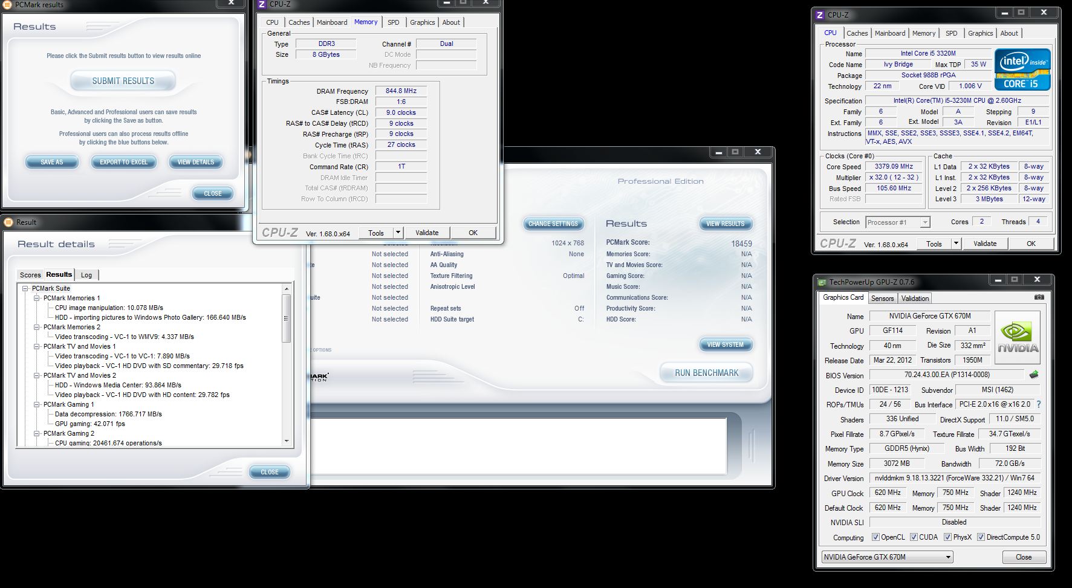Click the RUN BENCHMARK button
The width and height of the screenshot is (1072, 588).
[x=706, y=373]
